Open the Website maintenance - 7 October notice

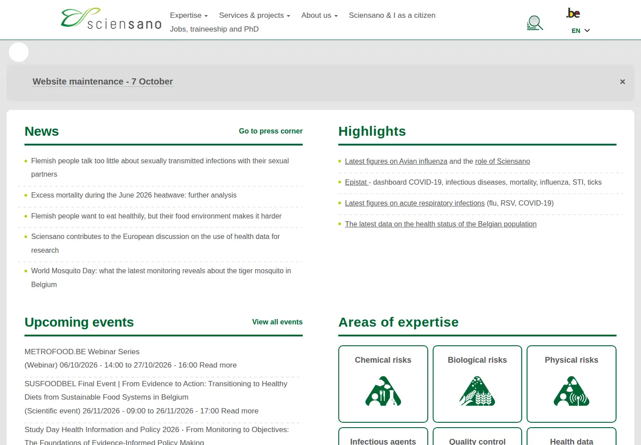pyautogui.click(x=103, y=82)
